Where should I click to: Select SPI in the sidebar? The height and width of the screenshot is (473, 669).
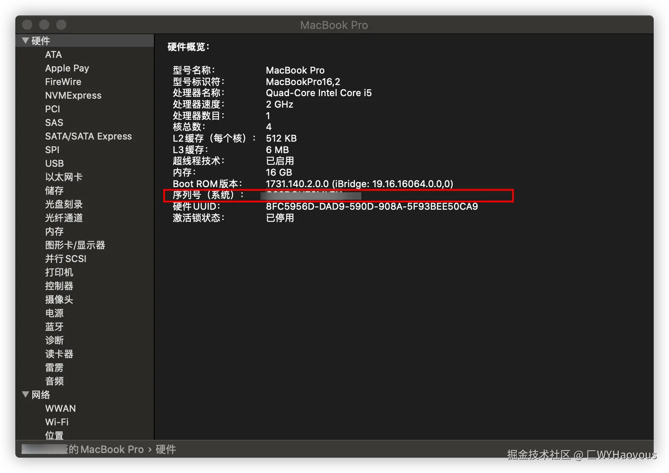[x=52, y=150]
